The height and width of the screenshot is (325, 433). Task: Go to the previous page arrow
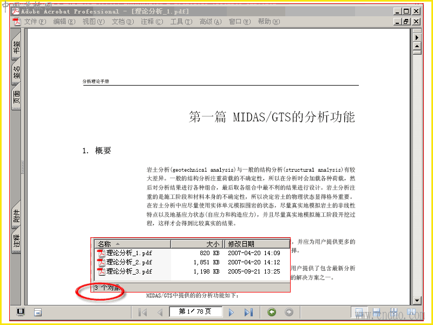pyautogui.click(x=160, y=313)
